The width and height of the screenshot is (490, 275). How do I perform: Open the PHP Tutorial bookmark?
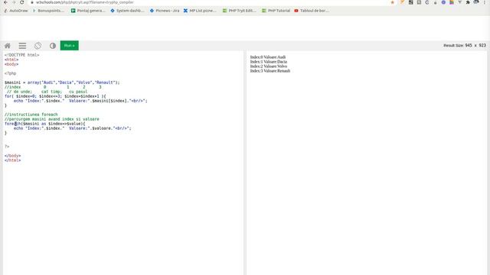coord(276,11)
